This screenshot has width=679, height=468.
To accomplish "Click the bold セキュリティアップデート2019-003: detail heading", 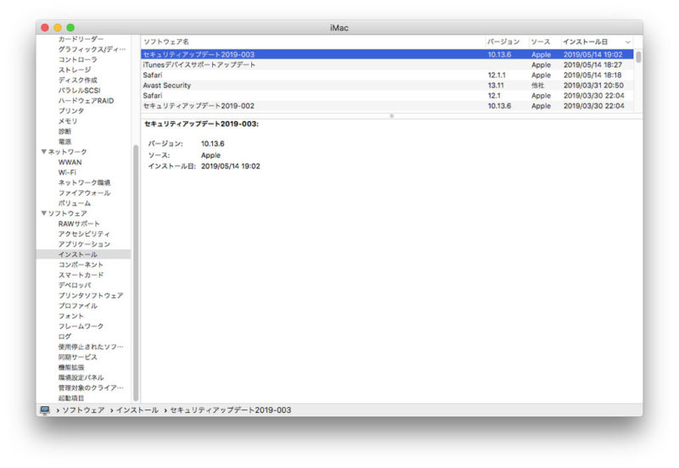I will pyautogui.click(x=201, y=124).
